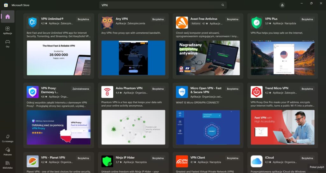Screen dimensions: 326x173
Task: Click Bezpłatna button for iCloud
Action: coord(307,158)
